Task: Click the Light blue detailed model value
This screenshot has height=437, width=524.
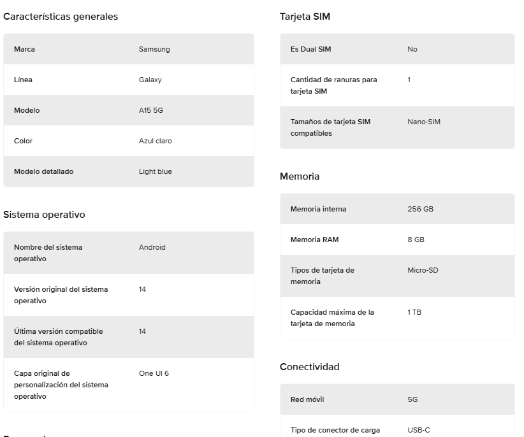Action: (156, 171)
